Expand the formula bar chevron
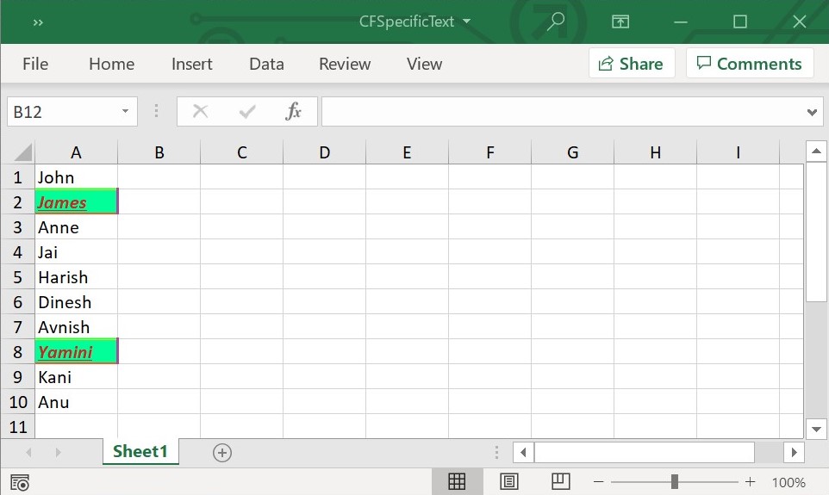The width and height of the screenshot is (829, 495). pyautogui.click(x=811, y=112)
